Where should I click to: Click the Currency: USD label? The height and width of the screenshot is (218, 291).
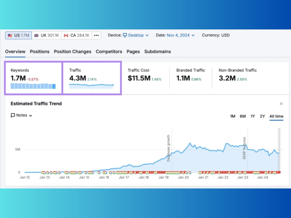pyautogui.click(x=216, y=35)
